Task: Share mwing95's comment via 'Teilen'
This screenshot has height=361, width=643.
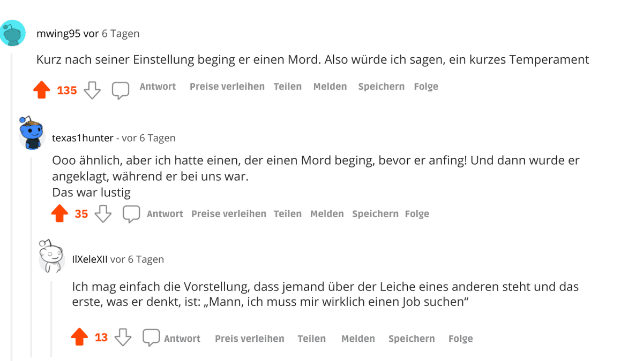Action: (288, 86)
